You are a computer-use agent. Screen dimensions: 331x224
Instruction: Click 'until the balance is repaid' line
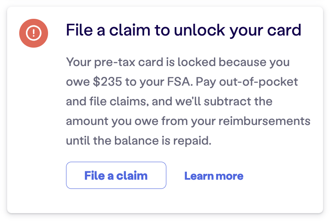(x=139, y=141)
